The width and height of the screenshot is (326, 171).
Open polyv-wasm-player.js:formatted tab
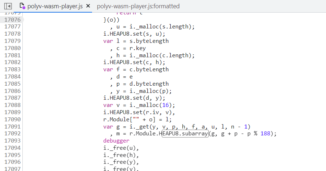[x=138, y=6]
